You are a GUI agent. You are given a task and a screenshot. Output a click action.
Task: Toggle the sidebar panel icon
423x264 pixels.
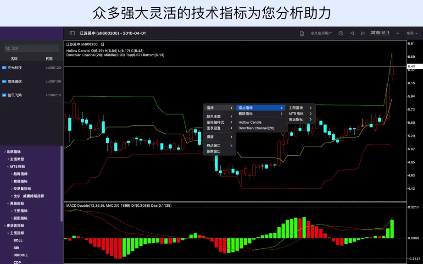(72, 33)
